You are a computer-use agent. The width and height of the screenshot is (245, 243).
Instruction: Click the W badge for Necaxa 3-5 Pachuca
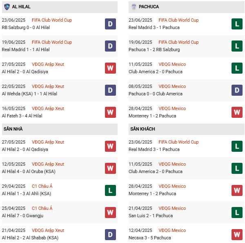pyautogui.click(x=237, y=234)
